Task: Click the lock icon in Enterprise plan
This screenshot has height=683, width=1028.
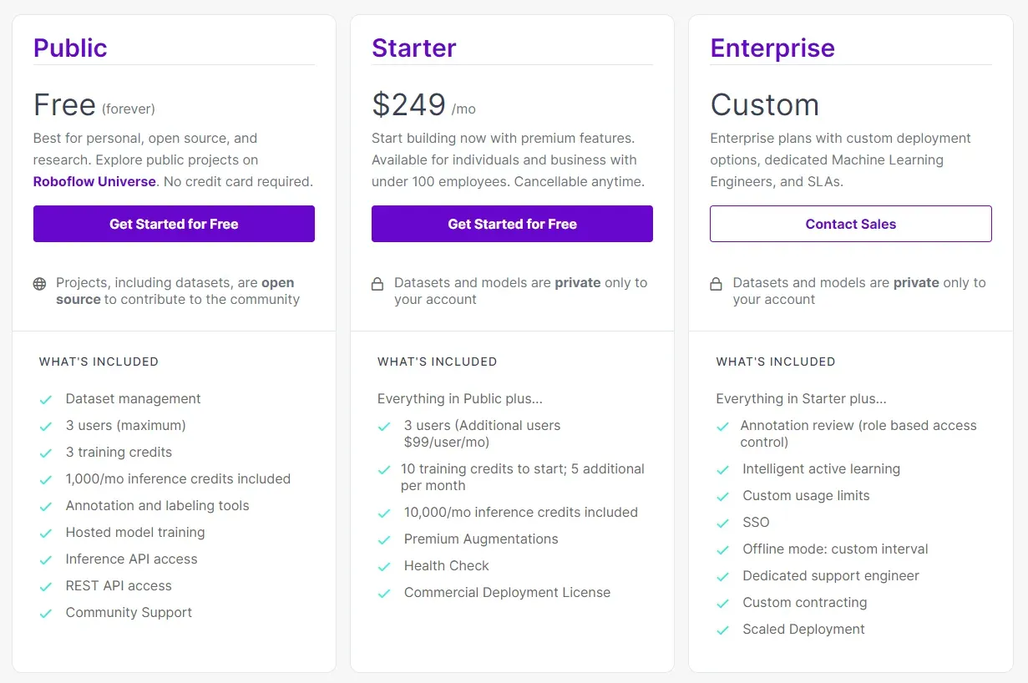Action: click(716, 284)
